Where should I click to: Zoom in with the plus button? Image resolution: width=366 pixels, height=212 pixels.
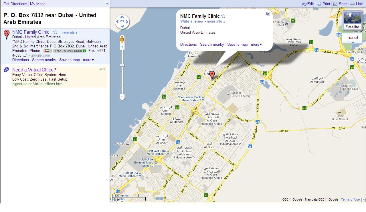point(122,47)
